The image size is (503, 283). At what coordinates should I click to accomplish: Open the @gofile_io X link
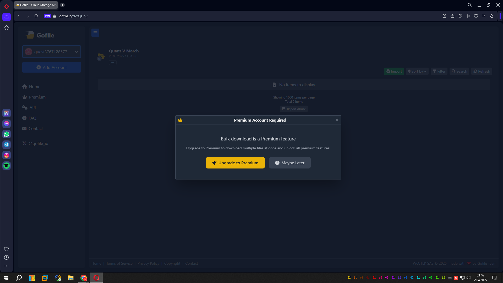(x=35, y=143)
